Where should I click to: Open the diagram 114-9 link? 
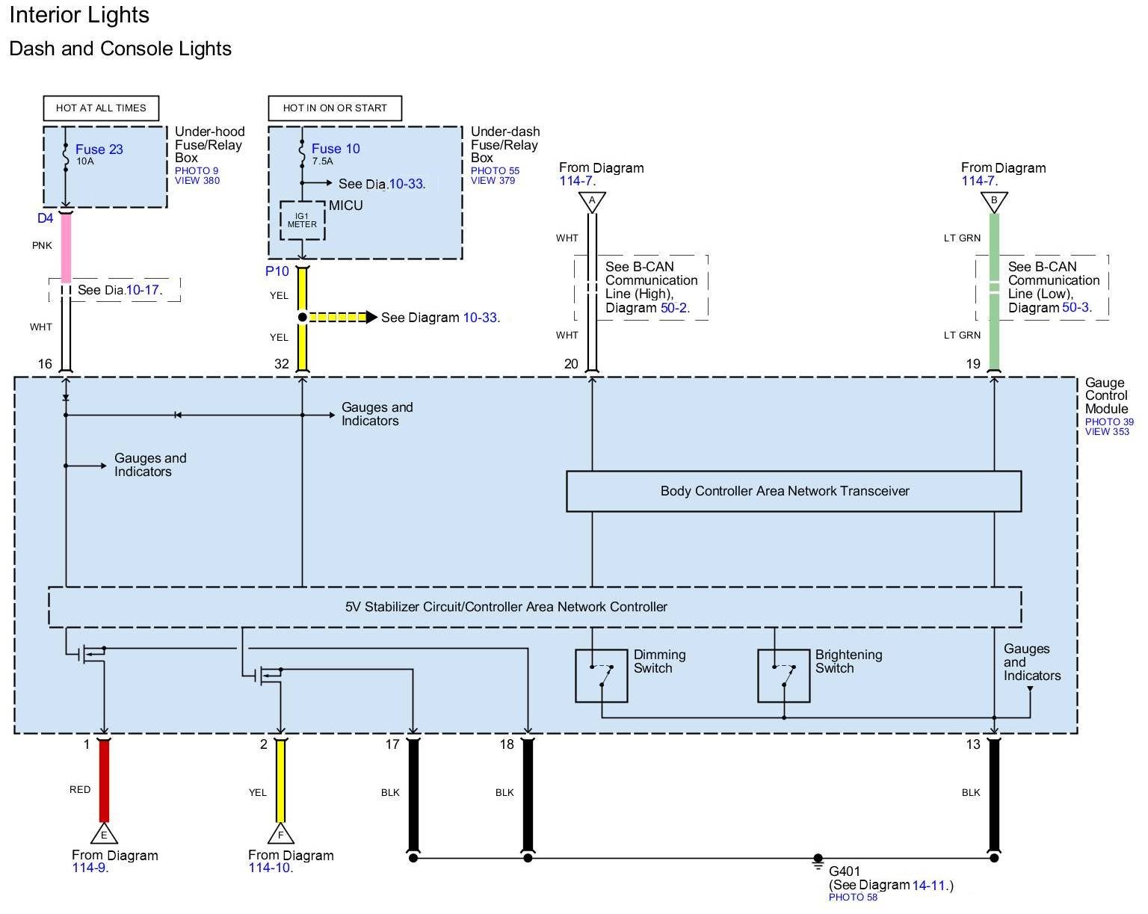pyautogui.click(x=89, y=868)
